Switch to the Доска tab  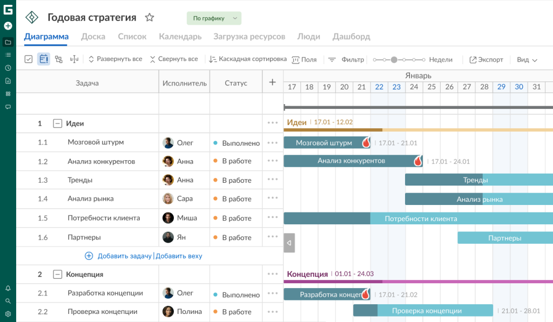pos(93,37)
